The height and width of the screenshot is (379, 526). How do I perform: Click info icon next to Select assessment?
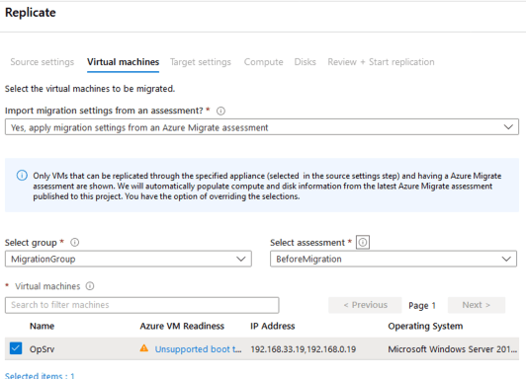(363, 242)
